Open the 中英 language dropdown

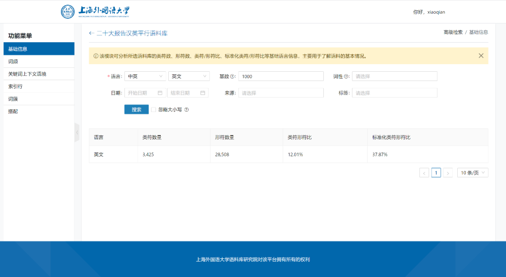pos(145,76)
